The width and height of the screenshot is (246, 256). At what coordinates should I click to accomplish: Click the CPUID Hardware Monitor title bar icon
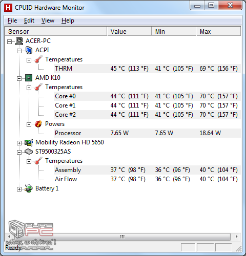click(8, 8)
